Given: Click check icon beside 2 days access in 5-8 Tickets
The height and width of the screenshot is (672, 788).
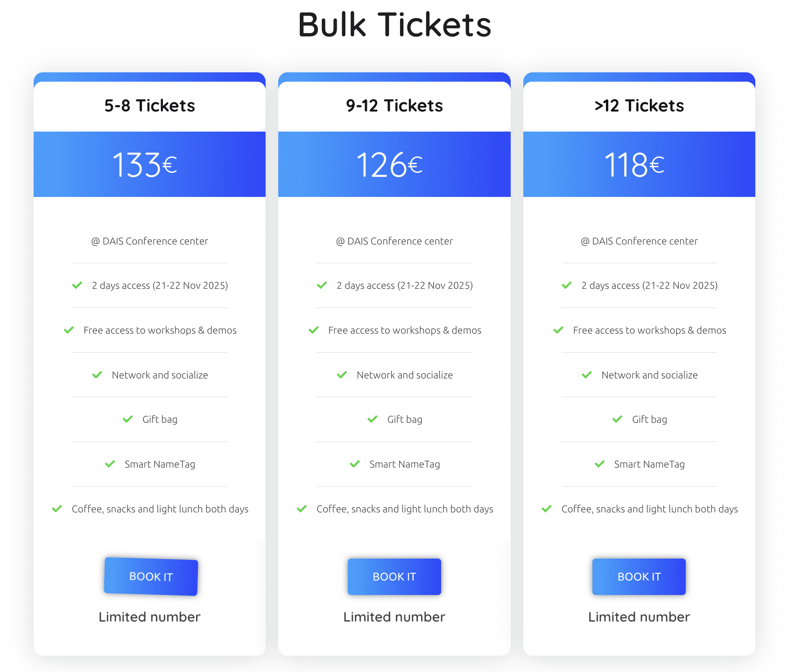Looking at the screenshot, I should (77, 285).
